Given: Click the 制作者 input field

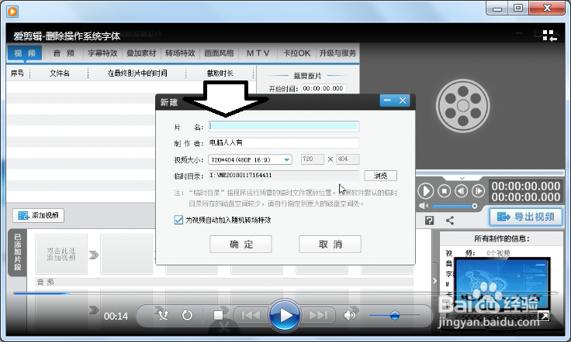Looking at the screenshot, I should coord(283,142).
